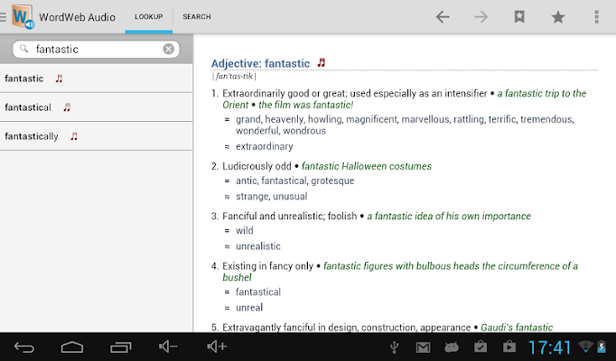
Task: Clear the search field with X button
Action: [x=169, y=49]
